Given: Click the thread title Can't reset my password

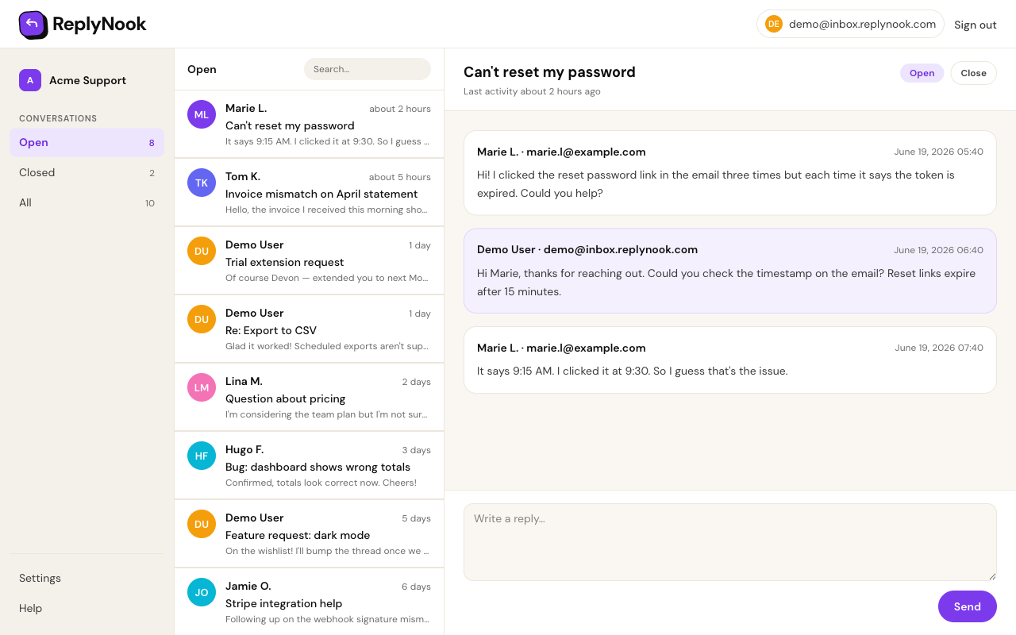Looking at the screenshot, I should [x=549, y=72].
